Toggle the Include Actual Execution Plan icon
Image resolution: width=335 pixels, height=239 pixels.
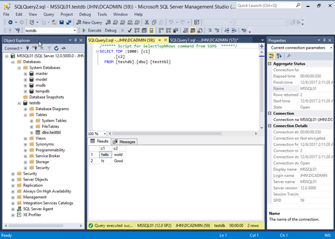click(x=161, y=31)
